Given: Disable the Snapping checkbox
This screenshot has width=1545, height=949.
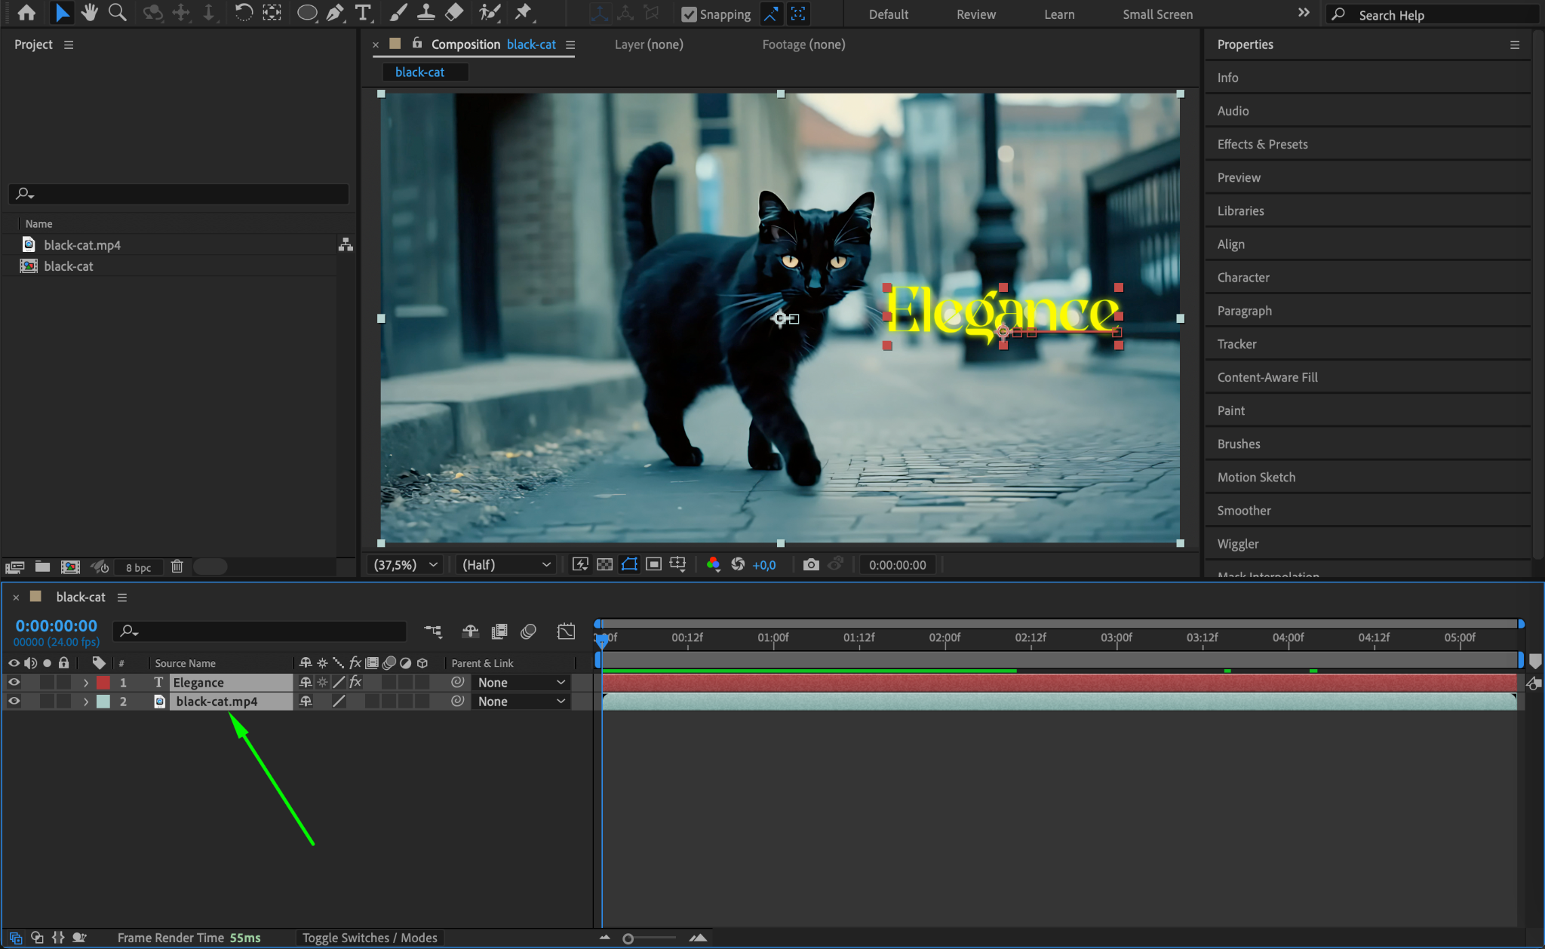Looking at the screenshot, I should click(689, 14).
